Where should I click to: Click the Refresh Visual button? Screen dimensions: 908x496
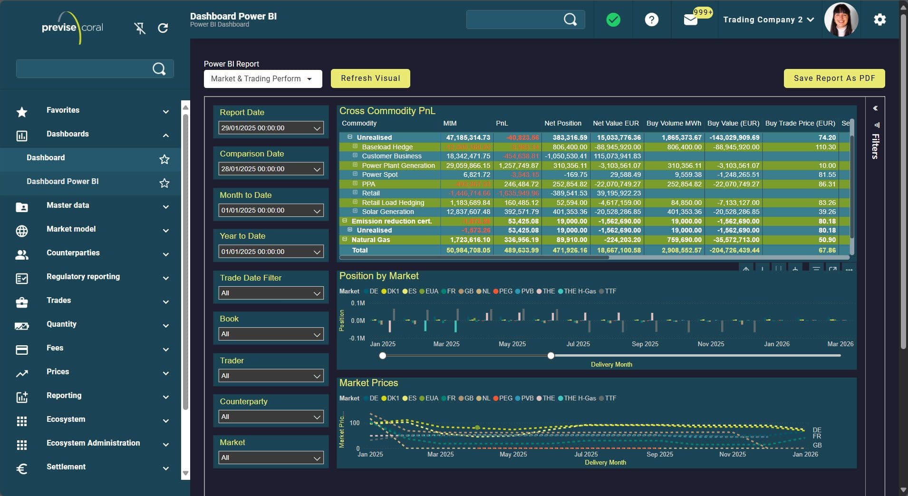(x=370, y=78)
